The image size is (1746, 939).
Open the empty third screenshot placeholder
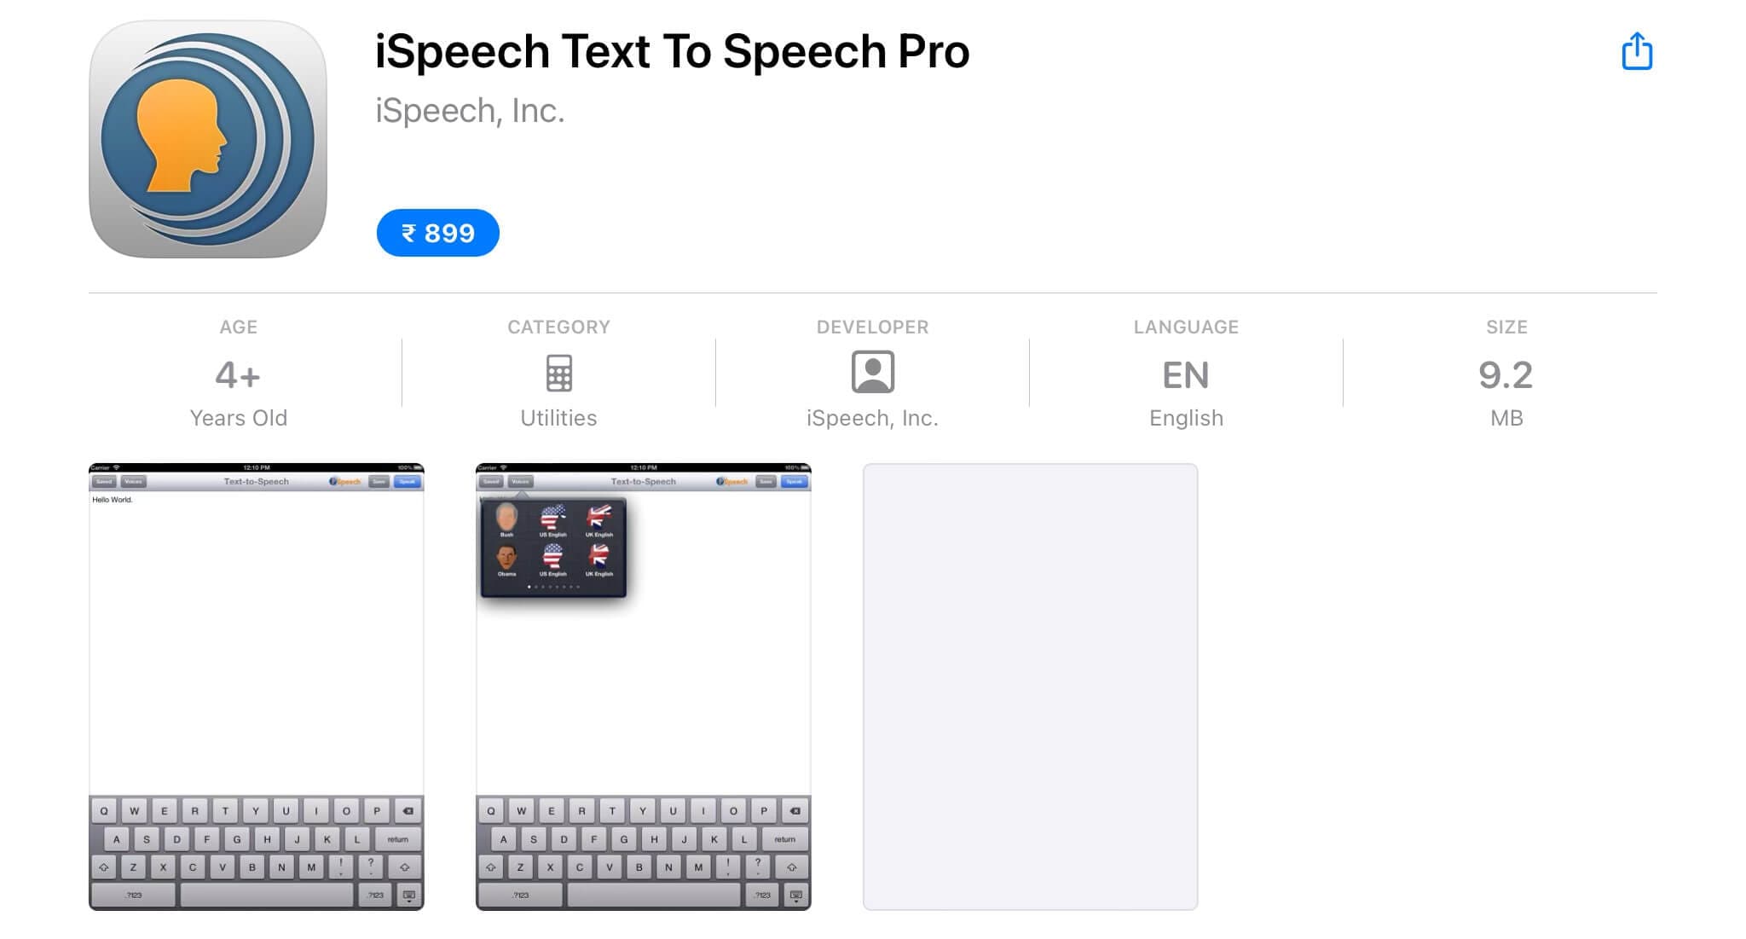point(1030,687)
